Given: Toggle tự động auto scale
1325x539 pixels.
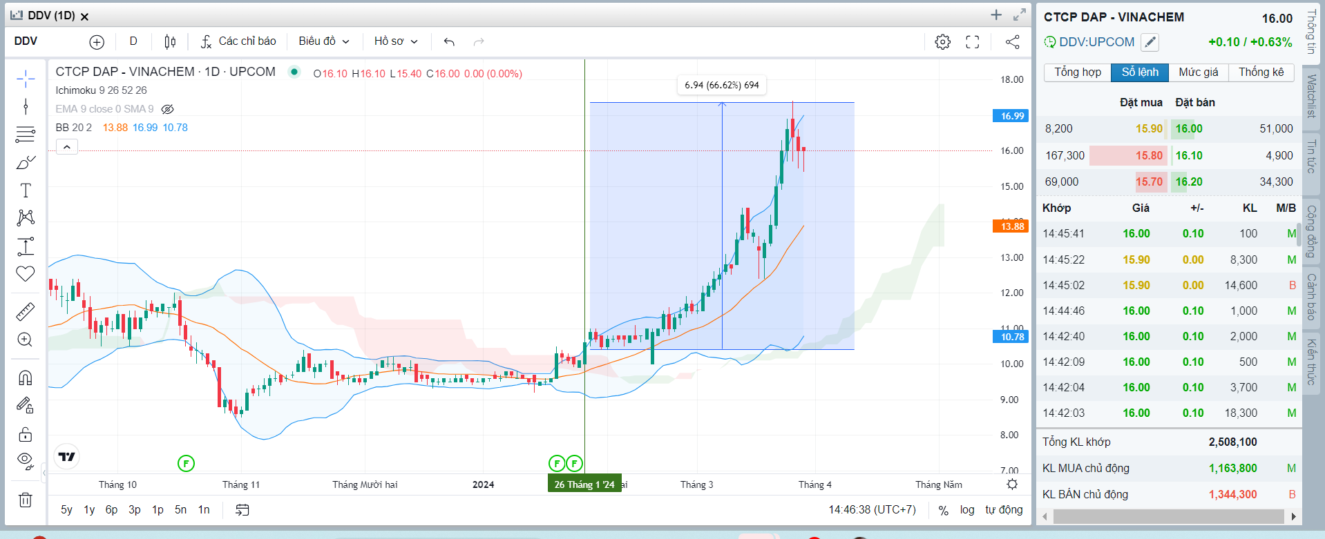Looking at the screenshot, I should pyautogui.click(x=1004, y=510).
